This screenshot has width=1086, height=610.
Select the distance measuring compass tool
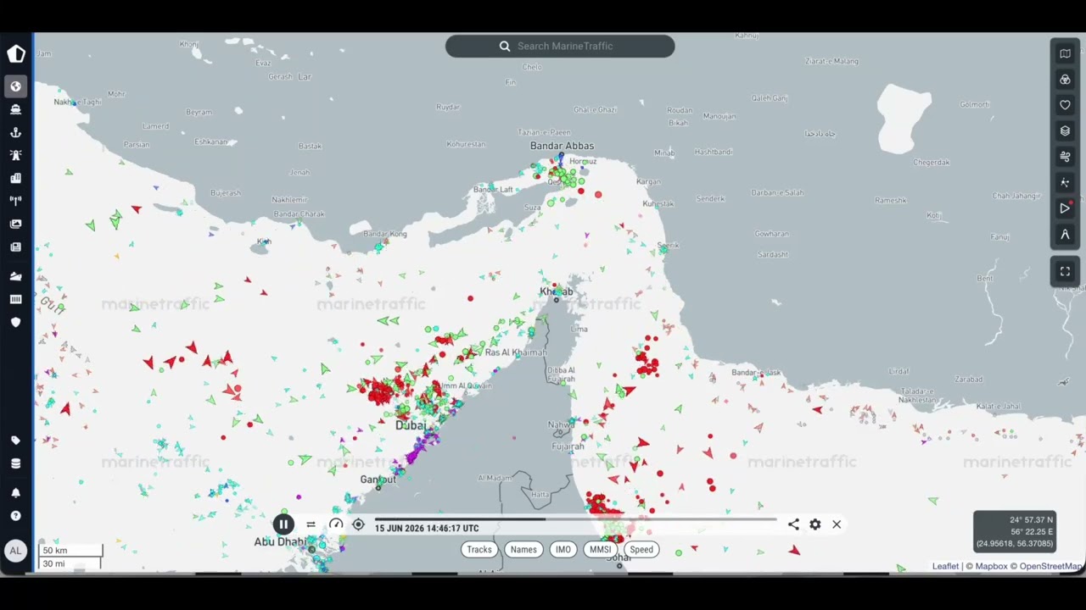(1065, 234)
